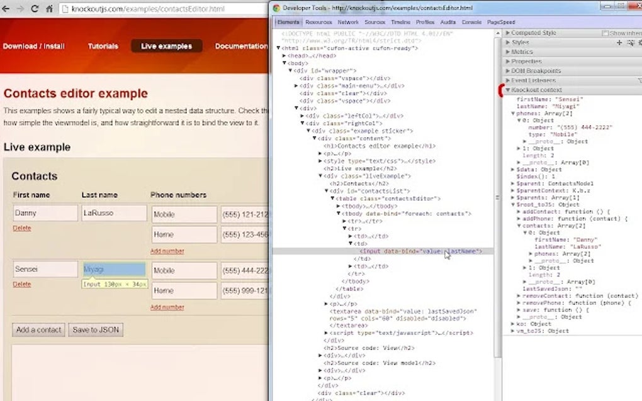Click the New Style Rule plus icon
Screen dimensions: 642x401
[619, 42]
